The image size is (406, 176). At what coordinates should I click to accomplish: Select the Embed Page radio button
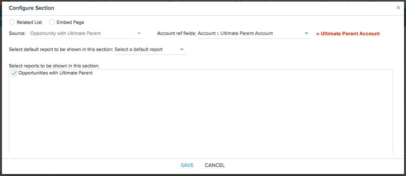click(51, 22)
